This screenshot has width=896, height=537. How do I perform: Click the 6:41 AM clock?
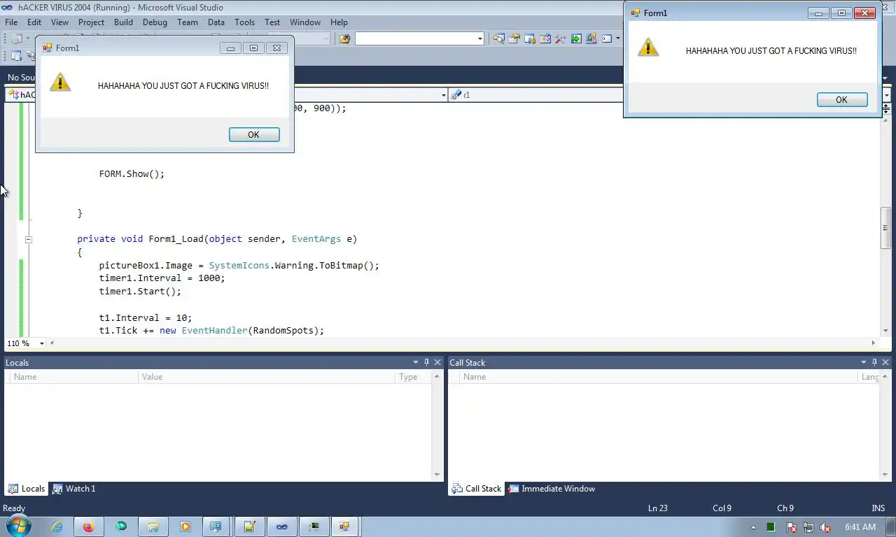860,527
